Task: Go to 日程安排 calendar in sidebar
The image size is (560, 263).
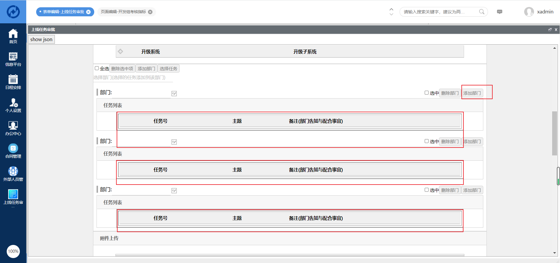Action: 13,82
